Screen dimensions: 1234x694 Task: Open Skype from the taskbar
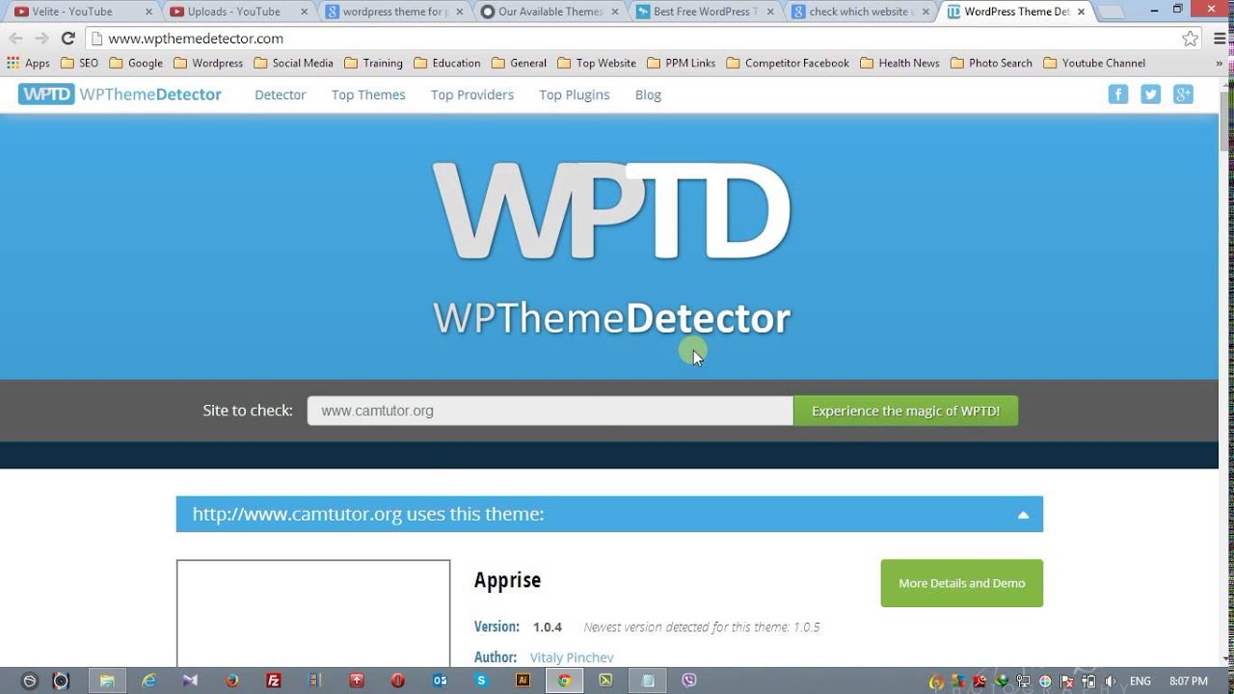pos(481,681)
